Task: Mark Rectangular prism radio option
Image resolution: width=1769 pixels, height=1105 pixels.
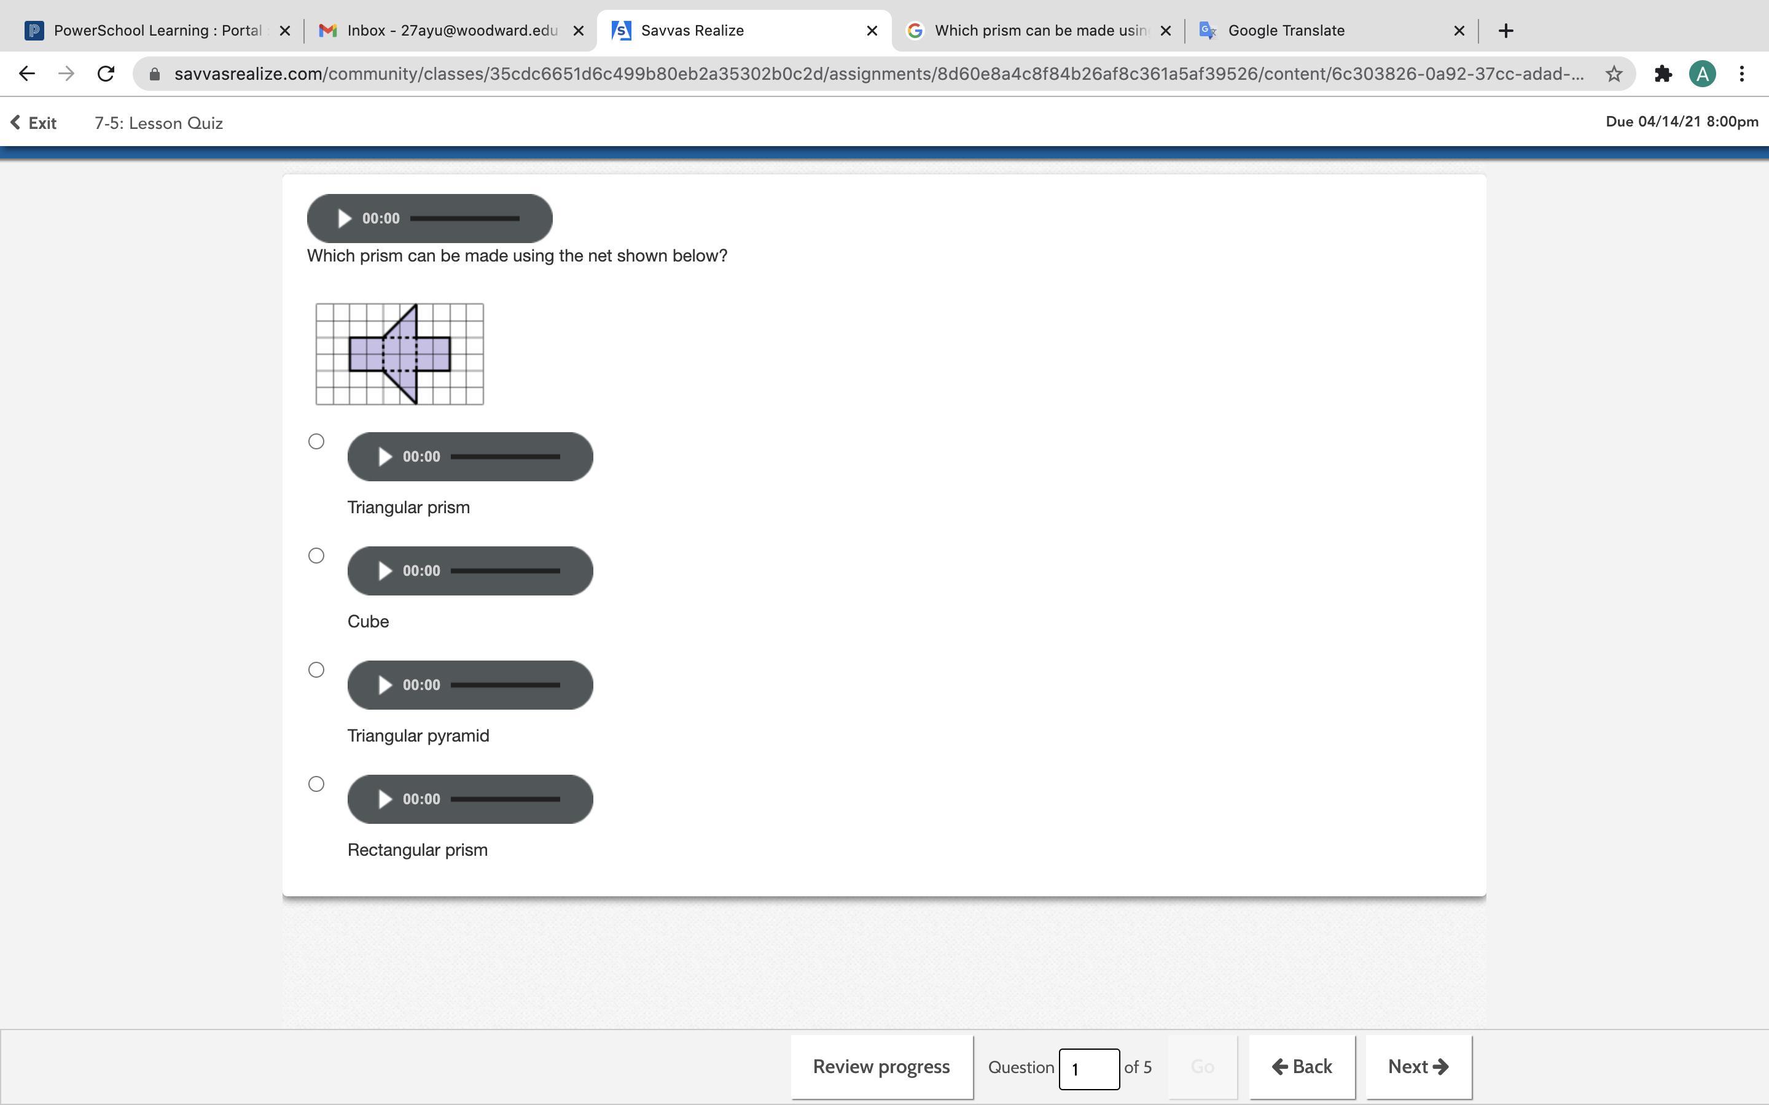Action: point(316,784)
